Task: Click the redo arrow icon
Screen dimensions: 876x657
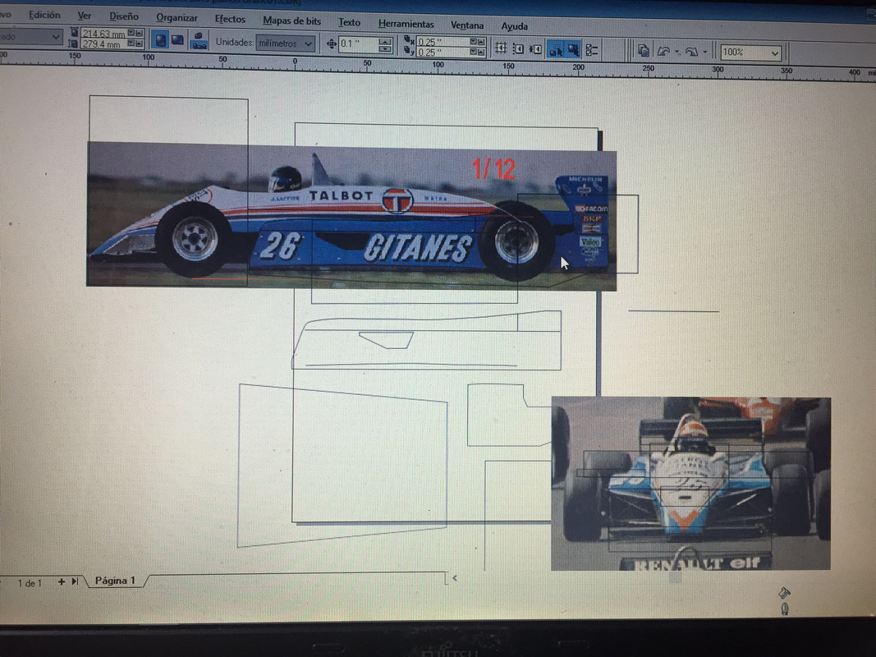Action: coord(691,53)
